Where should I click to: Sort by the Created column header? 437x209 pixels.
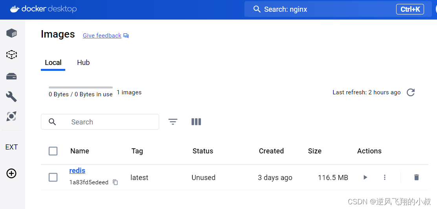pos(271,151)
